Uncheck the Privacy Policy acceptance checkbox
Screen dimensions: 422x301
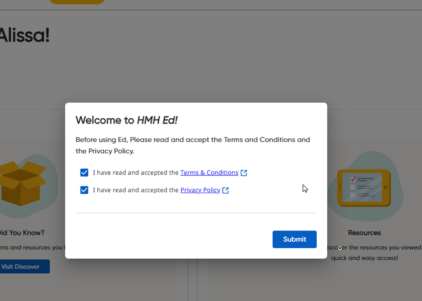(84, 190)
